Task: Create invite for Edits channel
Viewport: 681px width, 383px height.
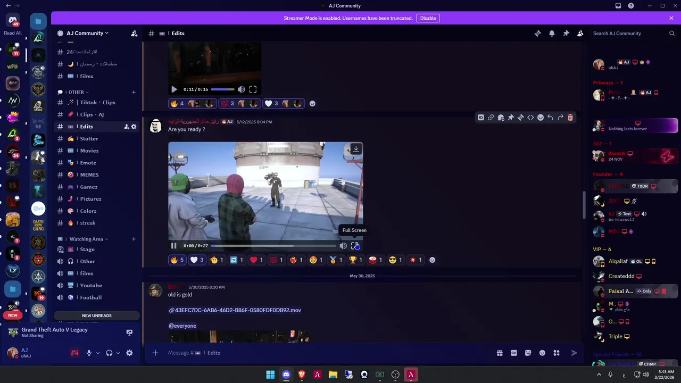Action: pyautogui.click(x=126, y=127)
